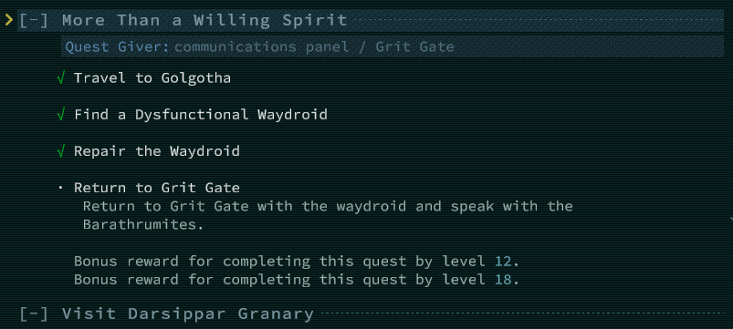Viewport: 733px width, 329px height.
Task: Select the Return to Grit Gate objective heading
Action: tap(157, 188)
